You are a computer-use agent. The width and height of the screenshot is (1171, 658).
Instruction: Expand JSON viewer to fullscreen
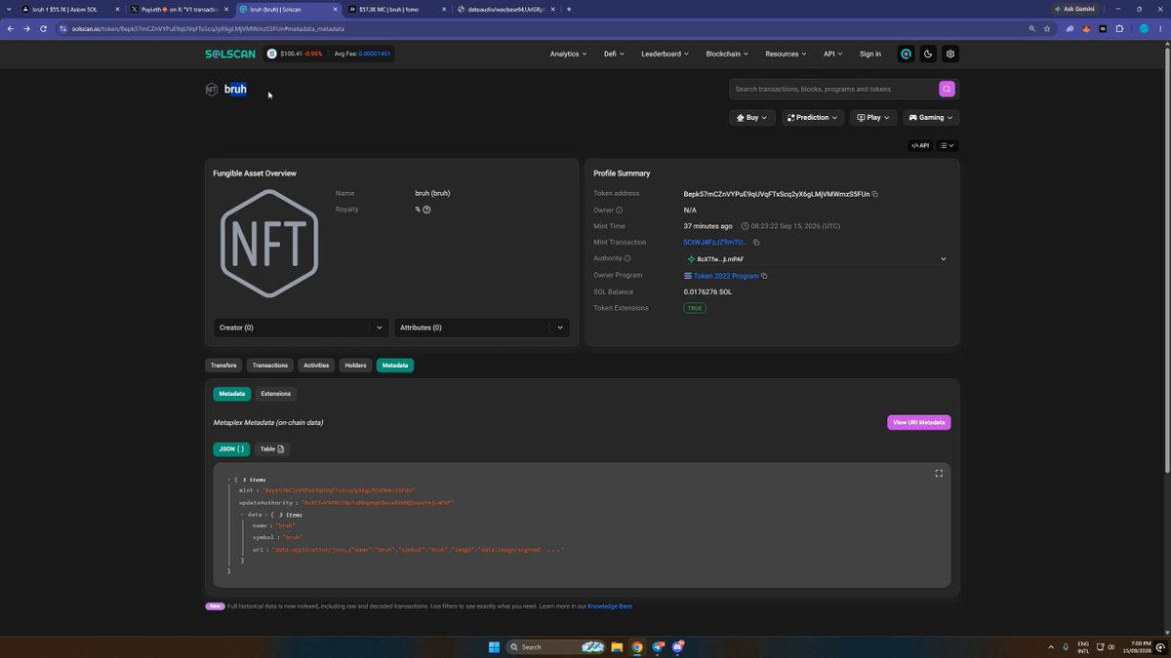click(939, 474)
